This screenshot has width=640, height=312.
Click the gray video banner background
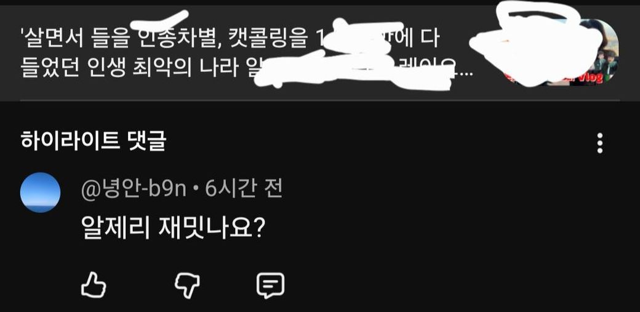(320, 53)
